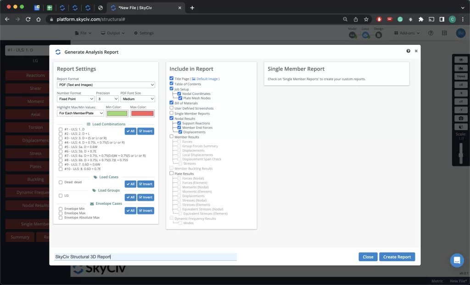Image resolution: width=470 pixels, height=285 pixels.
Task: Click Invert for Load Combinations
Action: coord(145,131)
